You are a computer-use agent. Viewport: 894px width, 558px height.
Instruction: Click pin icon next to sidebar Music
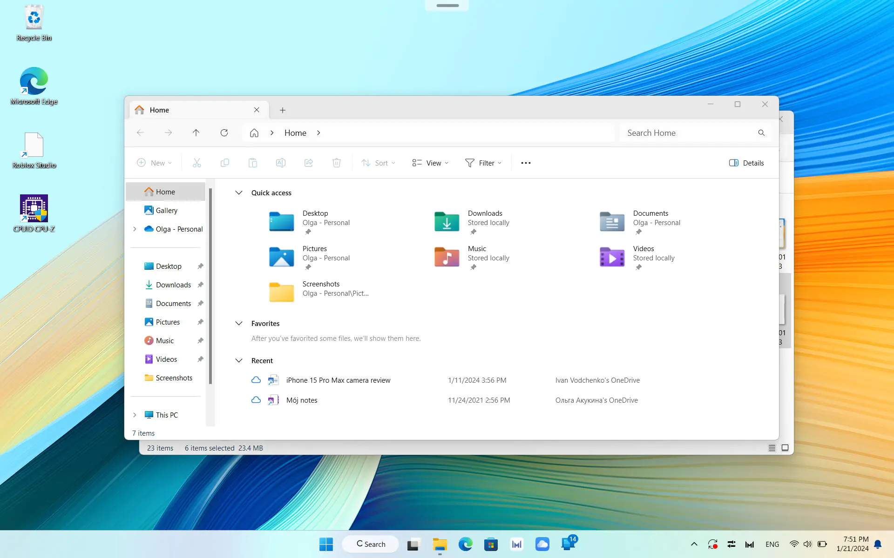[200, 341]
